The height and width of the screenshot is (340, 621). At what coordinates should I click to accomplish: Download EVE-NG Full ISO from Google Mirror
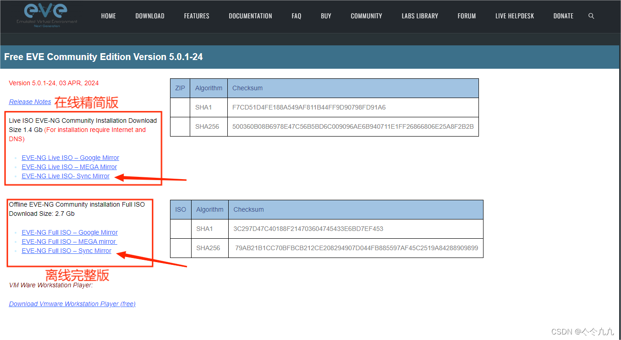click(70, 232)
